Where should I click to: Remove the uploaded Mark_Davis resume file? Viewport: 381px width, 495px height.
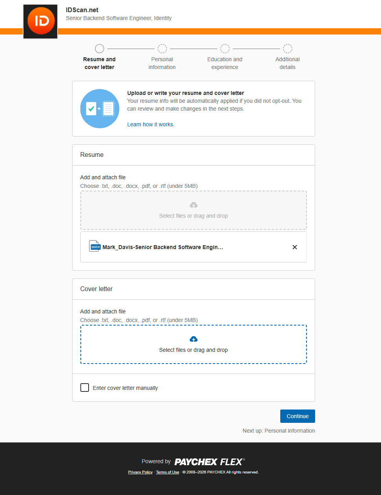(x=295, y=247)
